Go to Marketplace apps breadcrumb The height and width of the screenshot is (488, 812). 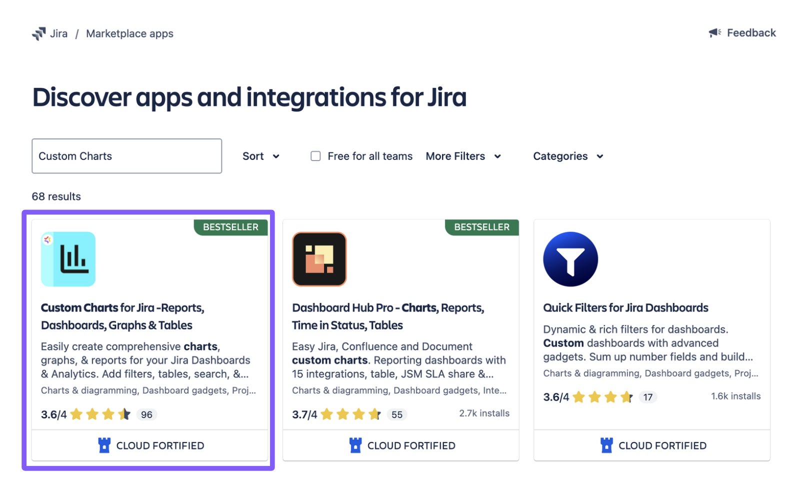tap(129, 33)
